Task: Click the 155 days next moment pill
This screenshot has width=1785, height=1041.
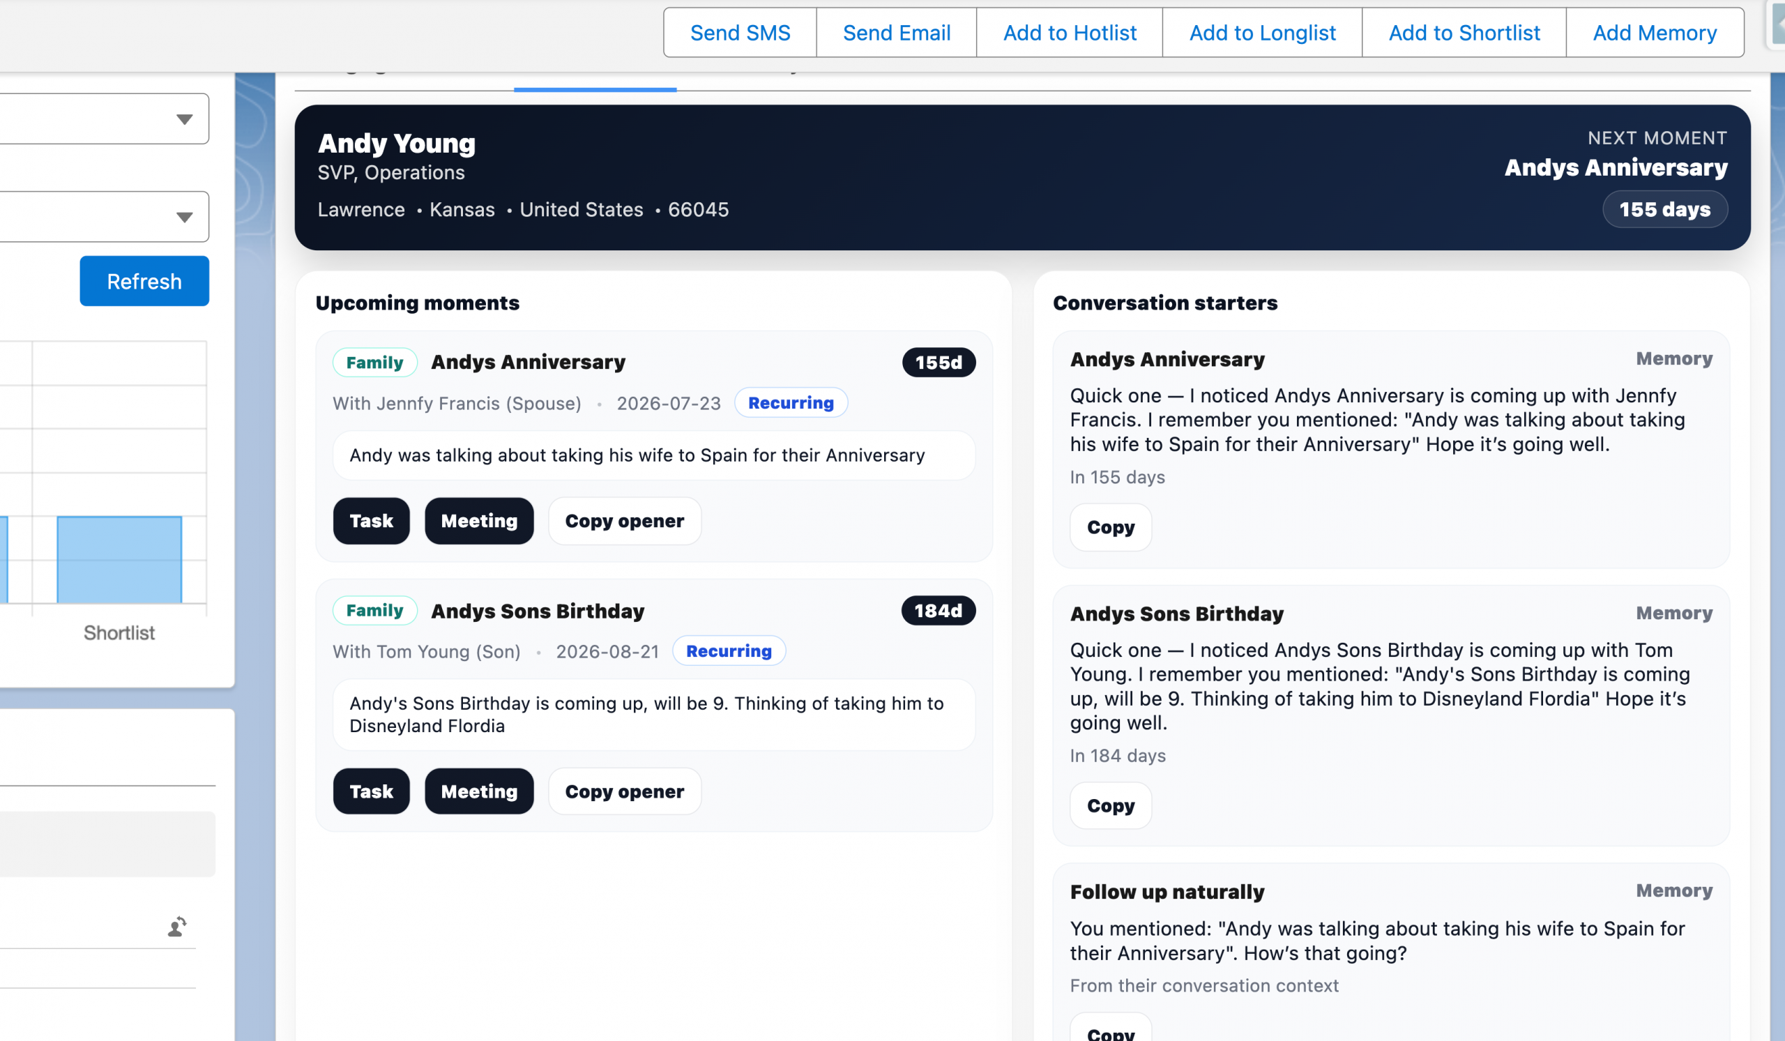Action: (x=1664, y=209)
